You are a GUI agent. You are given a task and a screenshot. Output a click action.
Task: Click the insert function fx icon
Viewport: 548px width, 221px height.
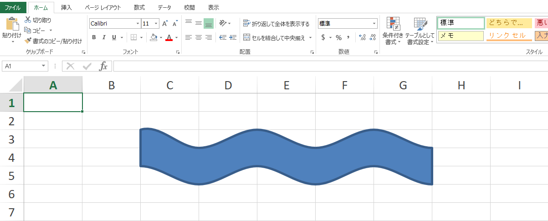click(103, 67)
